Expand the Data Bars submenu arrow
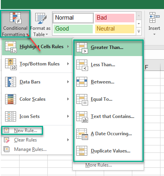 coord(68,82)
